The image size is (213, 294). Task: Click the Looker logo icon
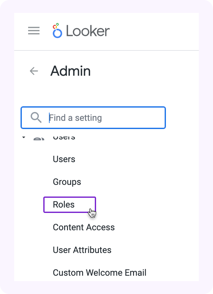pyautogui.click(x=57, y=31)
